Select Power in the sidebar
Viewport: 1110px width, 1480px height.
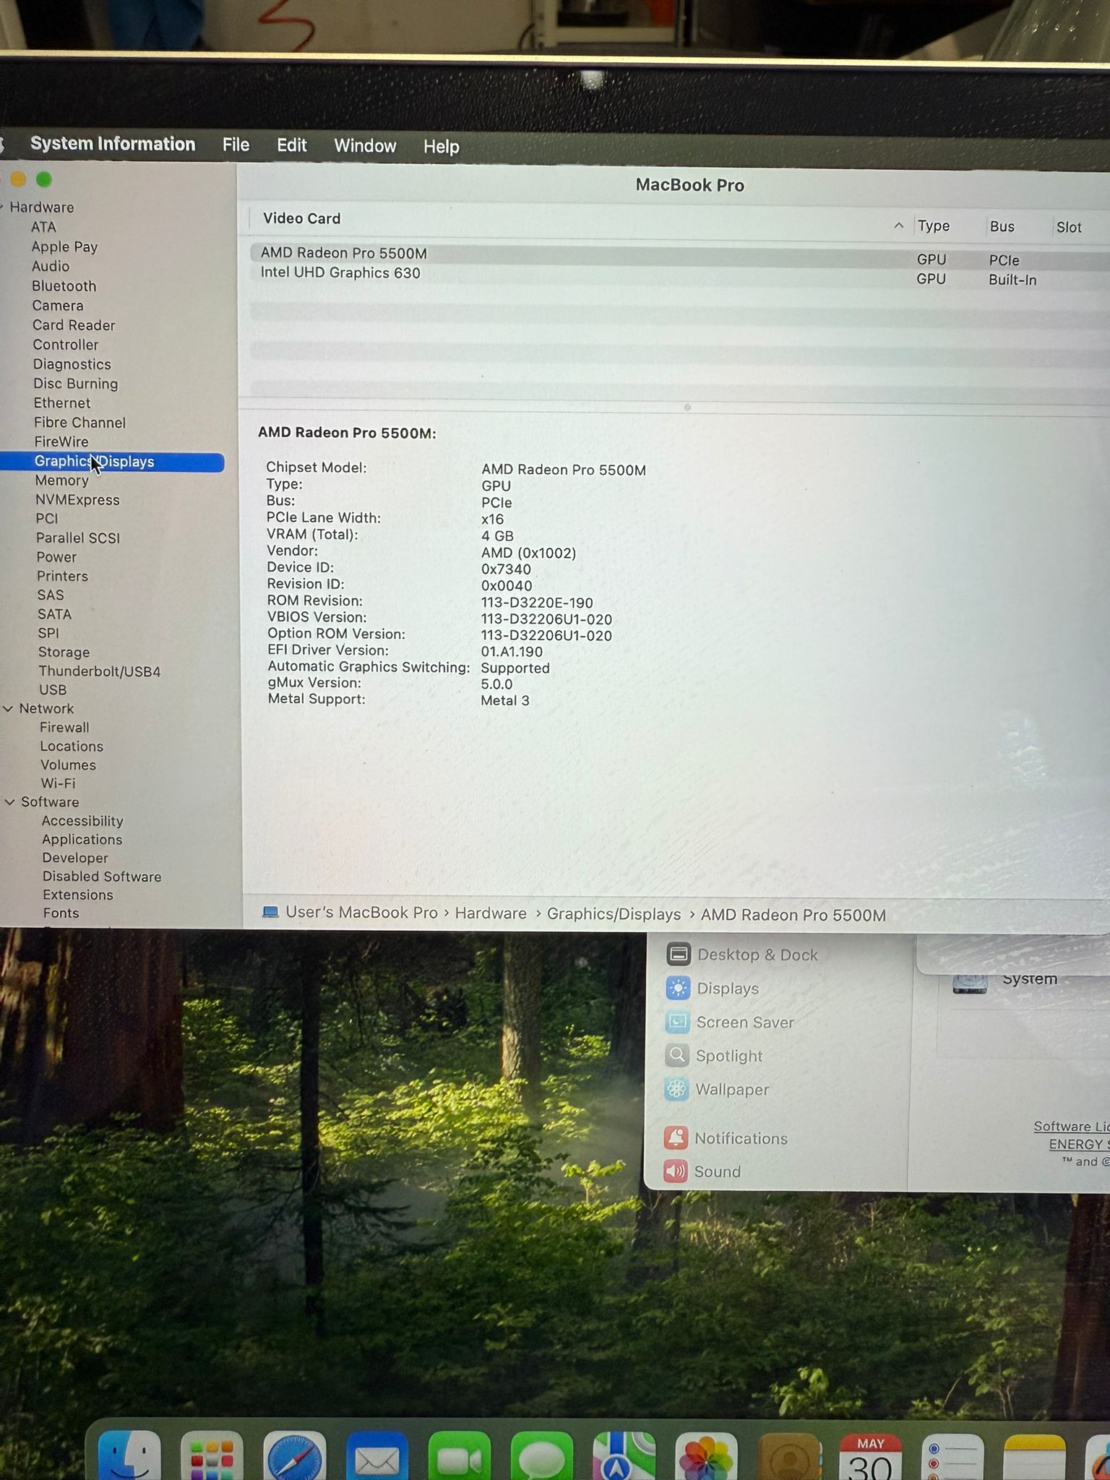point(56,557)
